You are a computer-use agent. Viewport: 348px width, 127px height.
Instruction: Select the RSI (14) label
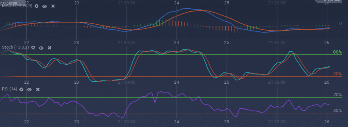point(9,89)
